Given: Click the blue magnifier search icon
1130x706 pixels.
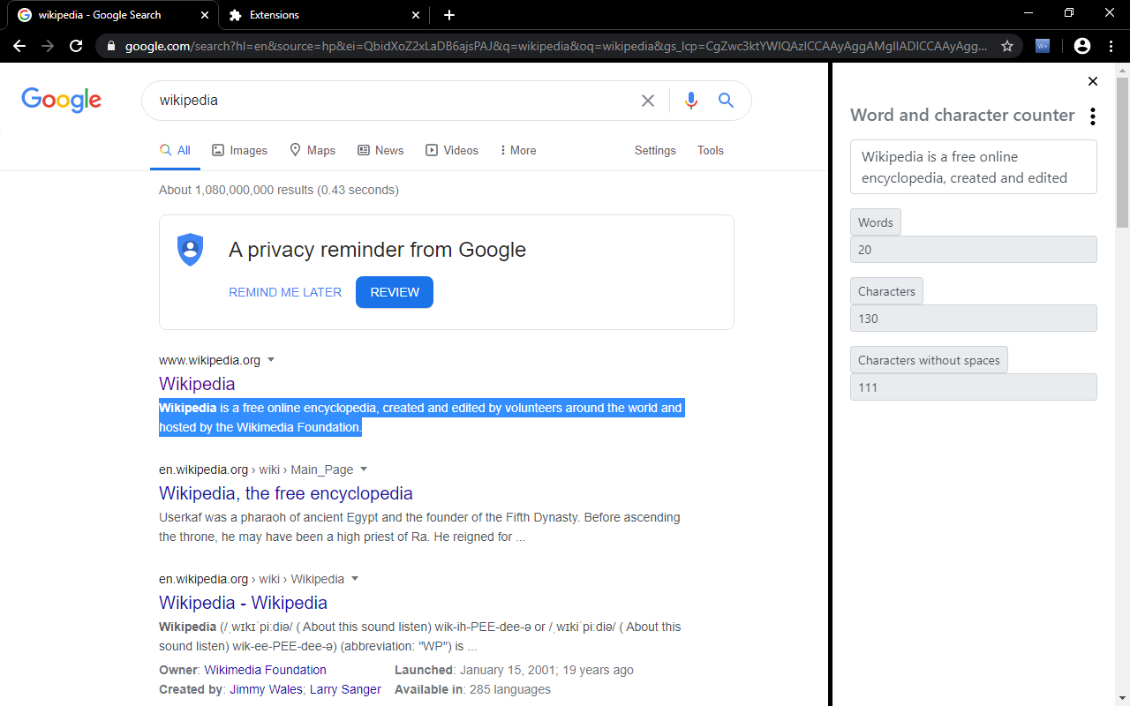Looking at the screenshot, I should click(x=726, y=101).
